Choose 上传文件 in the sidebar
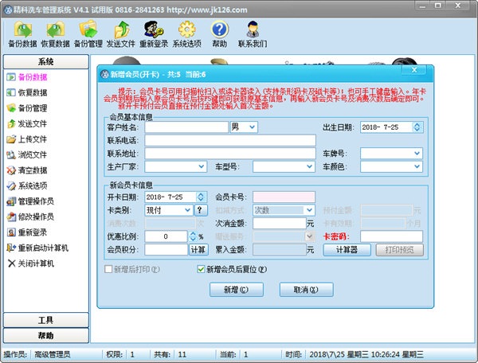478x363 pixels. pyautogui.click(x=27, y=139)
